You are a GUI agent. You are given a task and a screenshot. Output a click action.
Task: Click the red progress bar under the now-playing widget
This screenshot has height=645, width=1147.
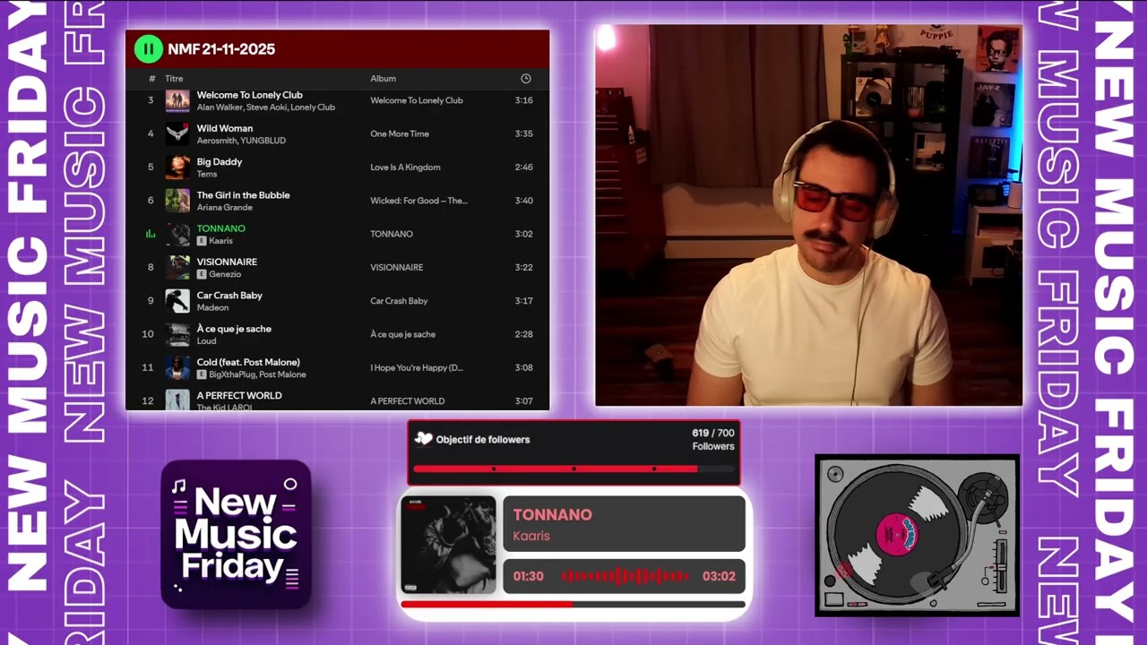tap(573, 605)
